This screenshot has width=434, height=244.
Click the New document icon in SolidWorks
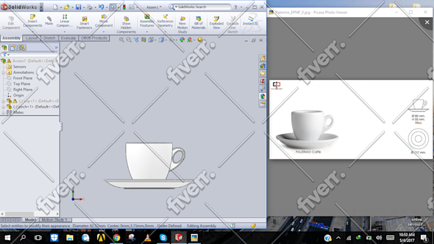coord(56,7)
